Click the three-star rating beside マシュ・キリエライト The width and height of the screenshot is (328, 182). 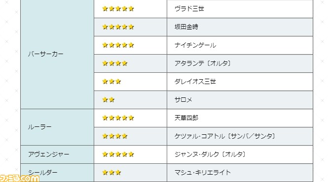pos(111,172)
